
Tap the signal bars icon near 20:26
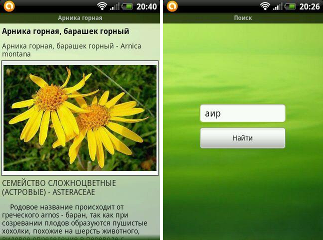(278, 6)
